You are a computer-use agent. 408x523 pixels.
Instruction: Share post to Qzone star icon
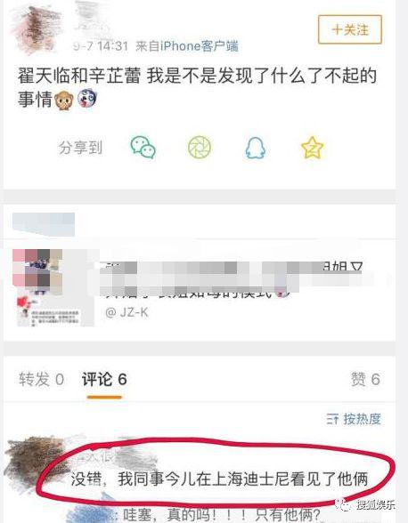pos(313,148)
